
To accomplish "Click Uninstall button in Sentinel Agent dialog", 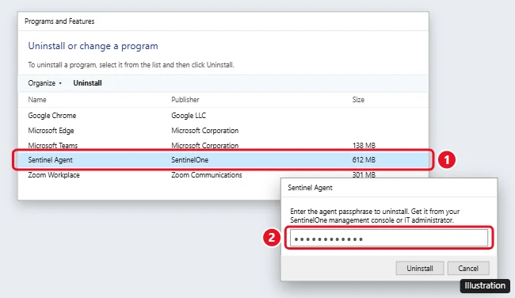I will (x=420, y=269).
